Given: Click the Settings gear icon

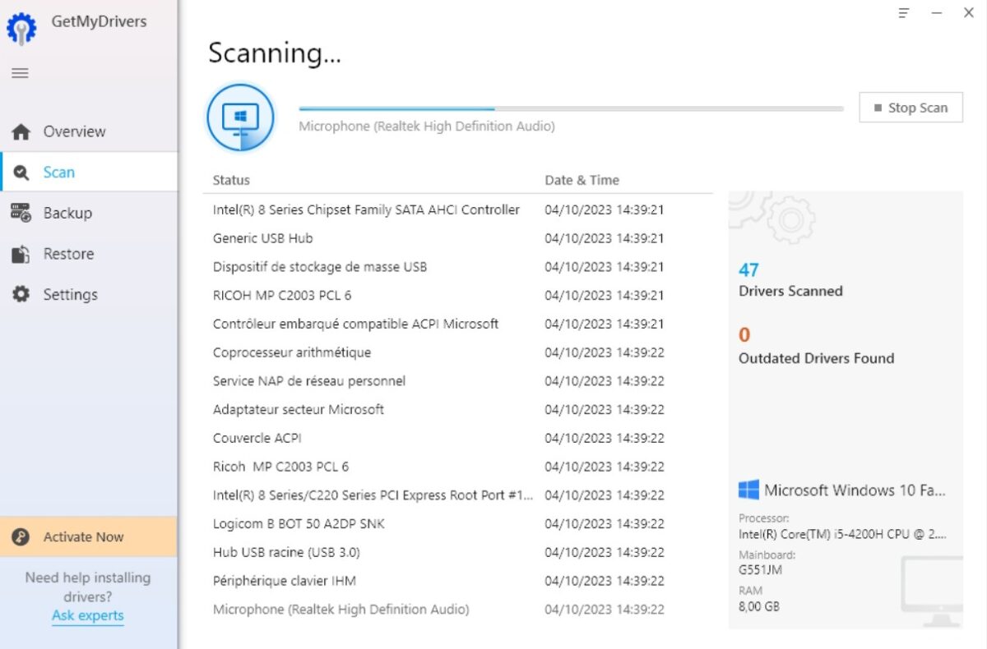Looking at the screenshot, I should 21,294.
